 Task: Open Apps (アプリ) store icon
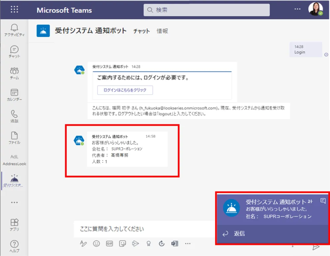(14, 224)
